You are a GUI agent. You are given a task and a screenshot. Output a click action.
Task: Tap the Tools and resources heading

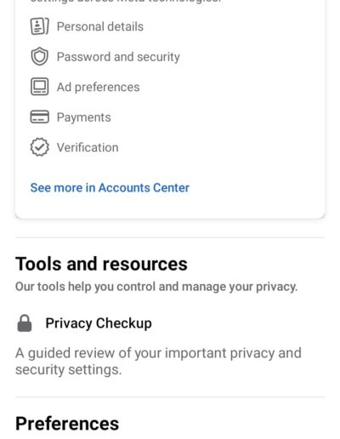point(101,264)
